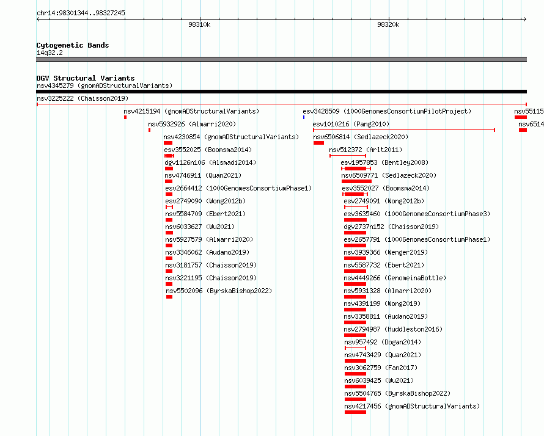Click nsv3346062 (Audano2019) label
The height and width of the screenshot is (436, 544).
(x=207, y=252)
